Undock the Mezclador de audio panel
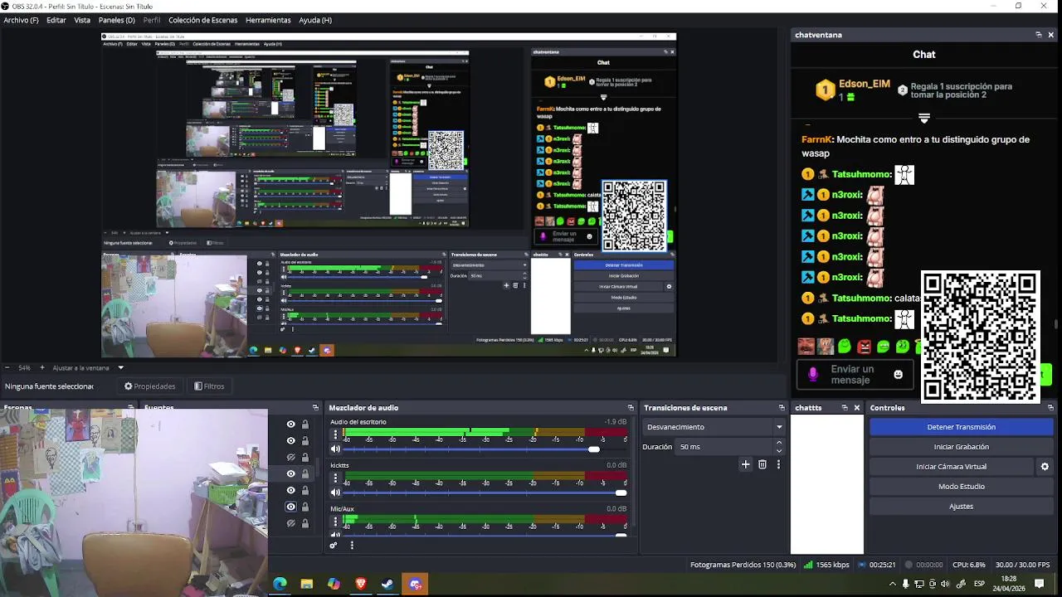Image resolution: width=1062 pixels, height=597 pixels. coord(631,407)
